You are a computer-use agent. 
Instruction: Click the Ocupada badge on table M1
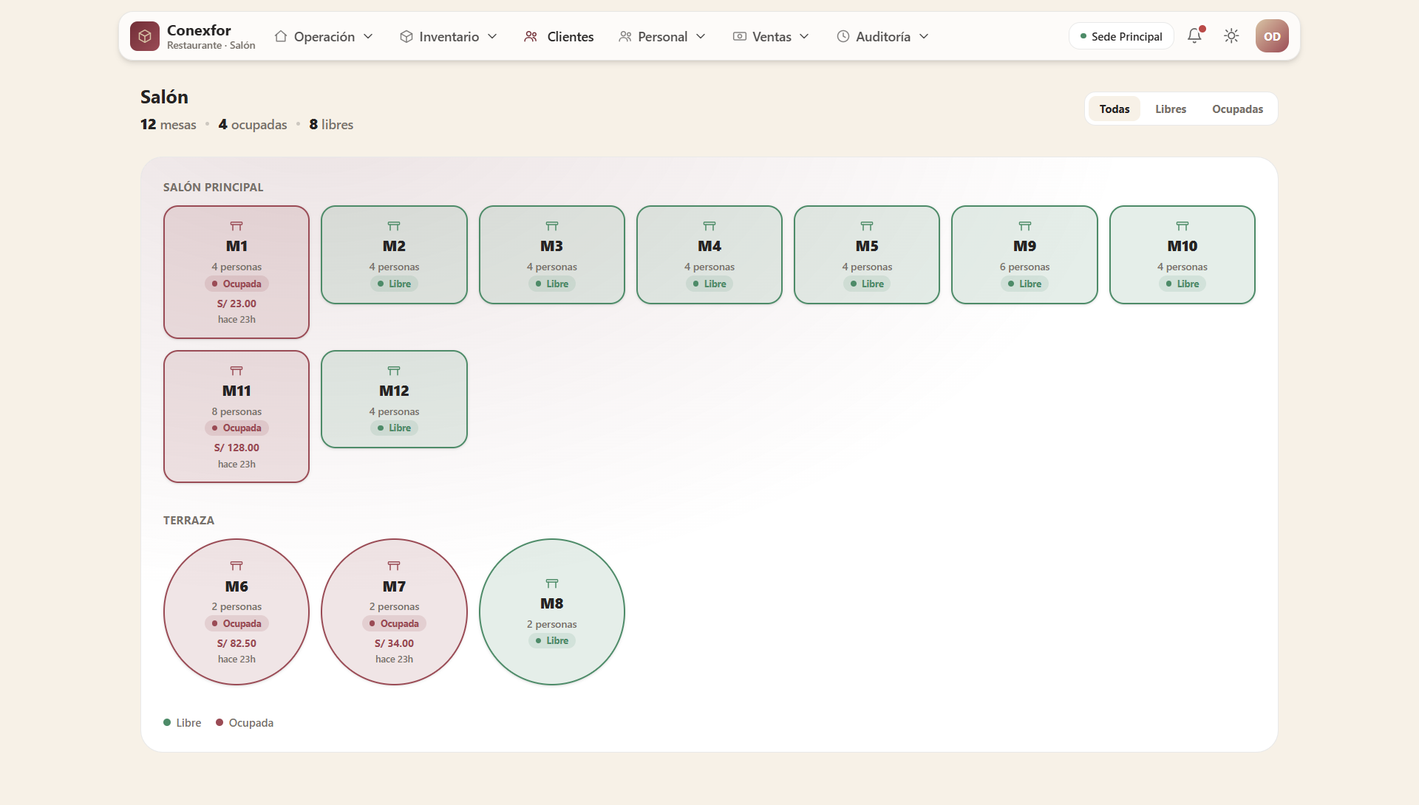click(x=236, y=284)
